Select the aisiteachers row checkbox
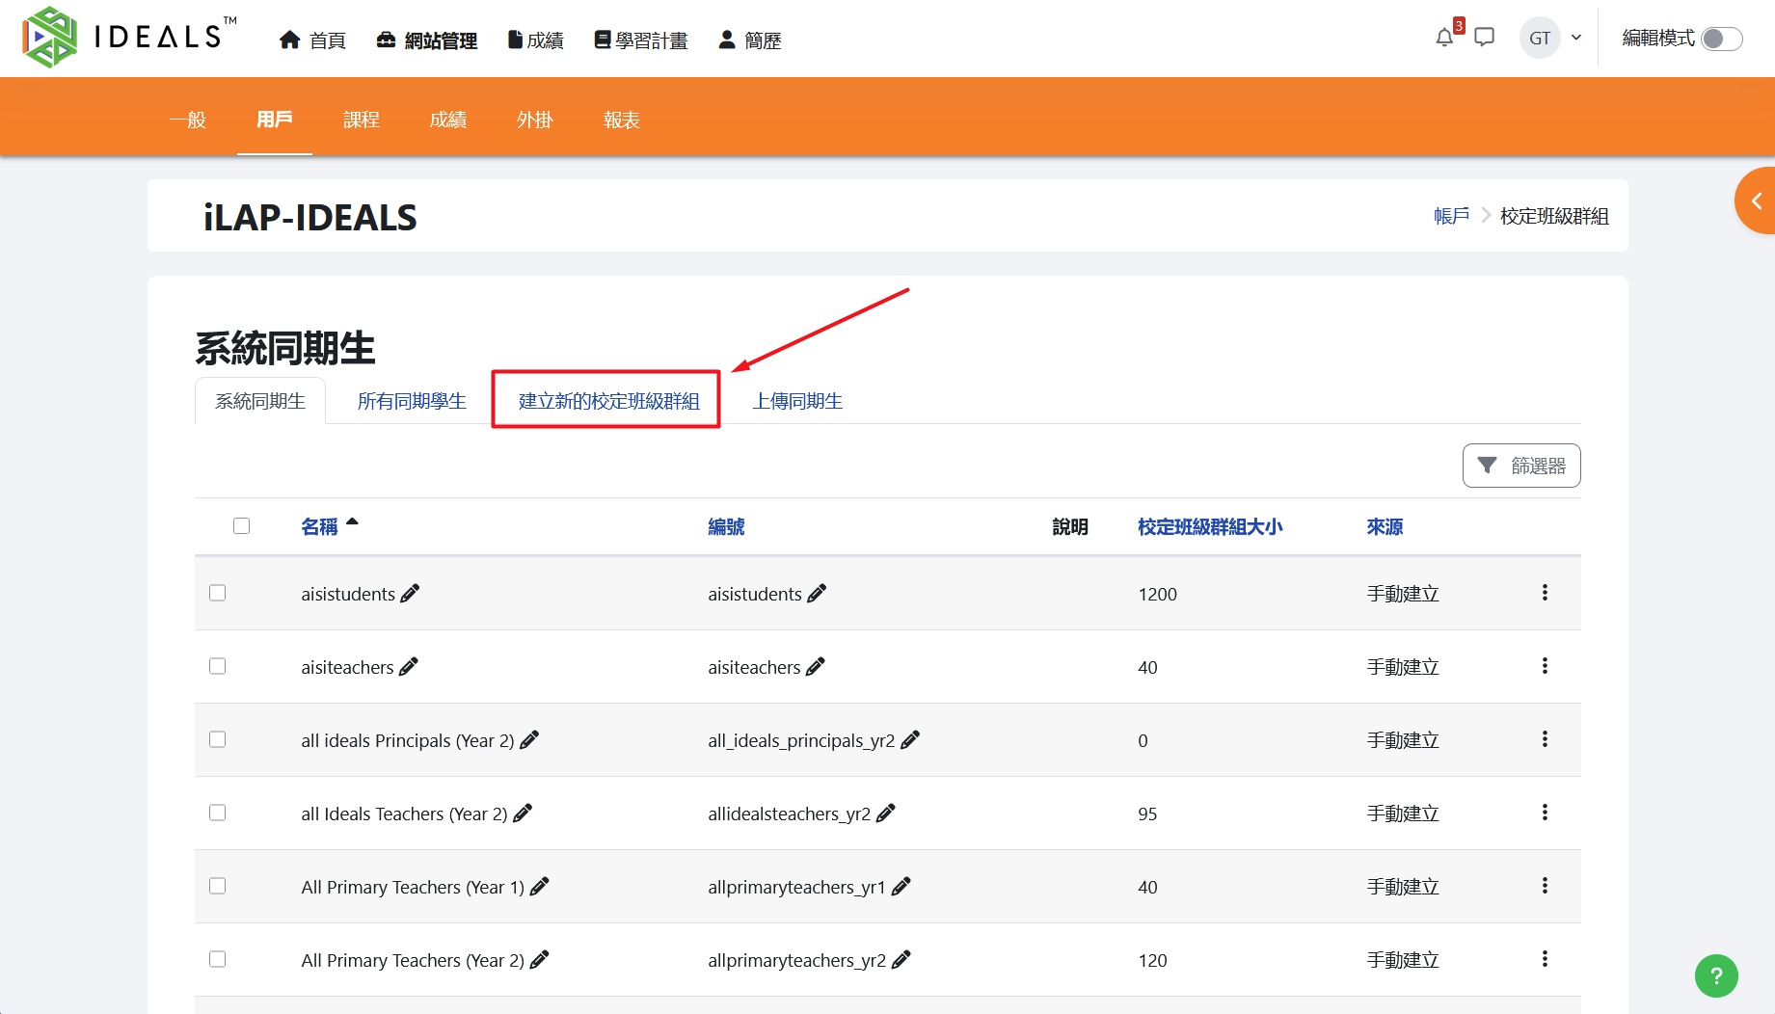Image resolution: width=1775 pixels, height=1014 pixels. coord(218,667)
